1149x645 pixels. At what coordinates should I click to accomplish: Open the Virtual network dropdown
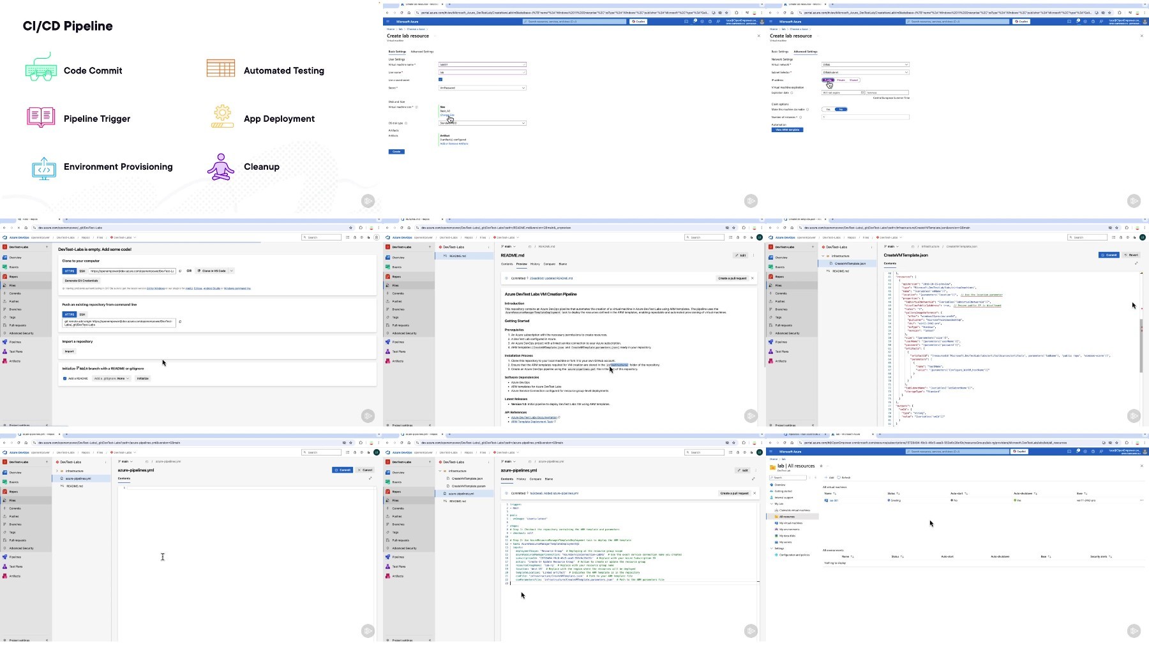(x=865, y=64)
